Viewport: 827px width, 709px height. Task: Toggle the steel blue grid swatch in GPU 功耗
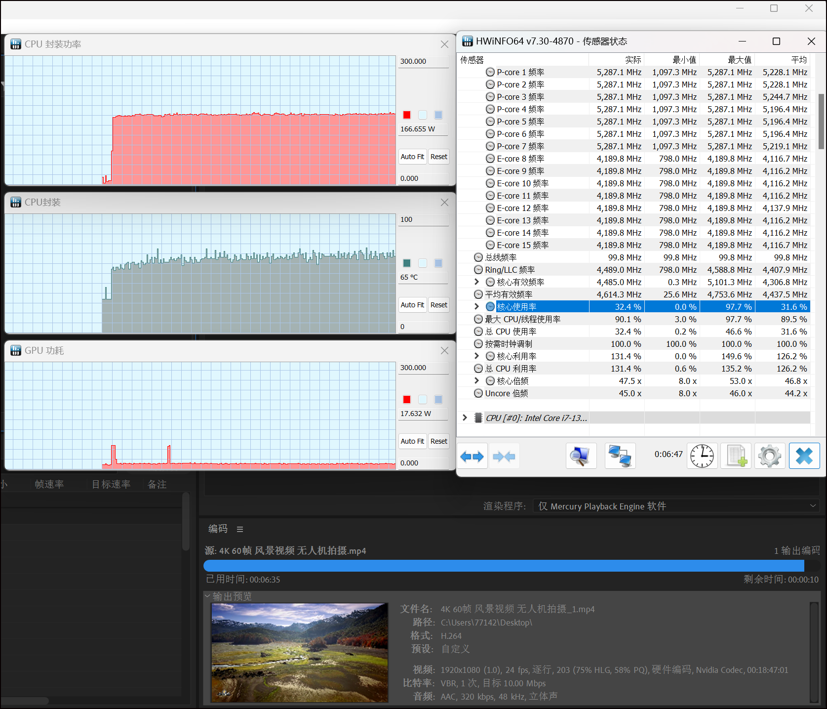click(438, 399)
